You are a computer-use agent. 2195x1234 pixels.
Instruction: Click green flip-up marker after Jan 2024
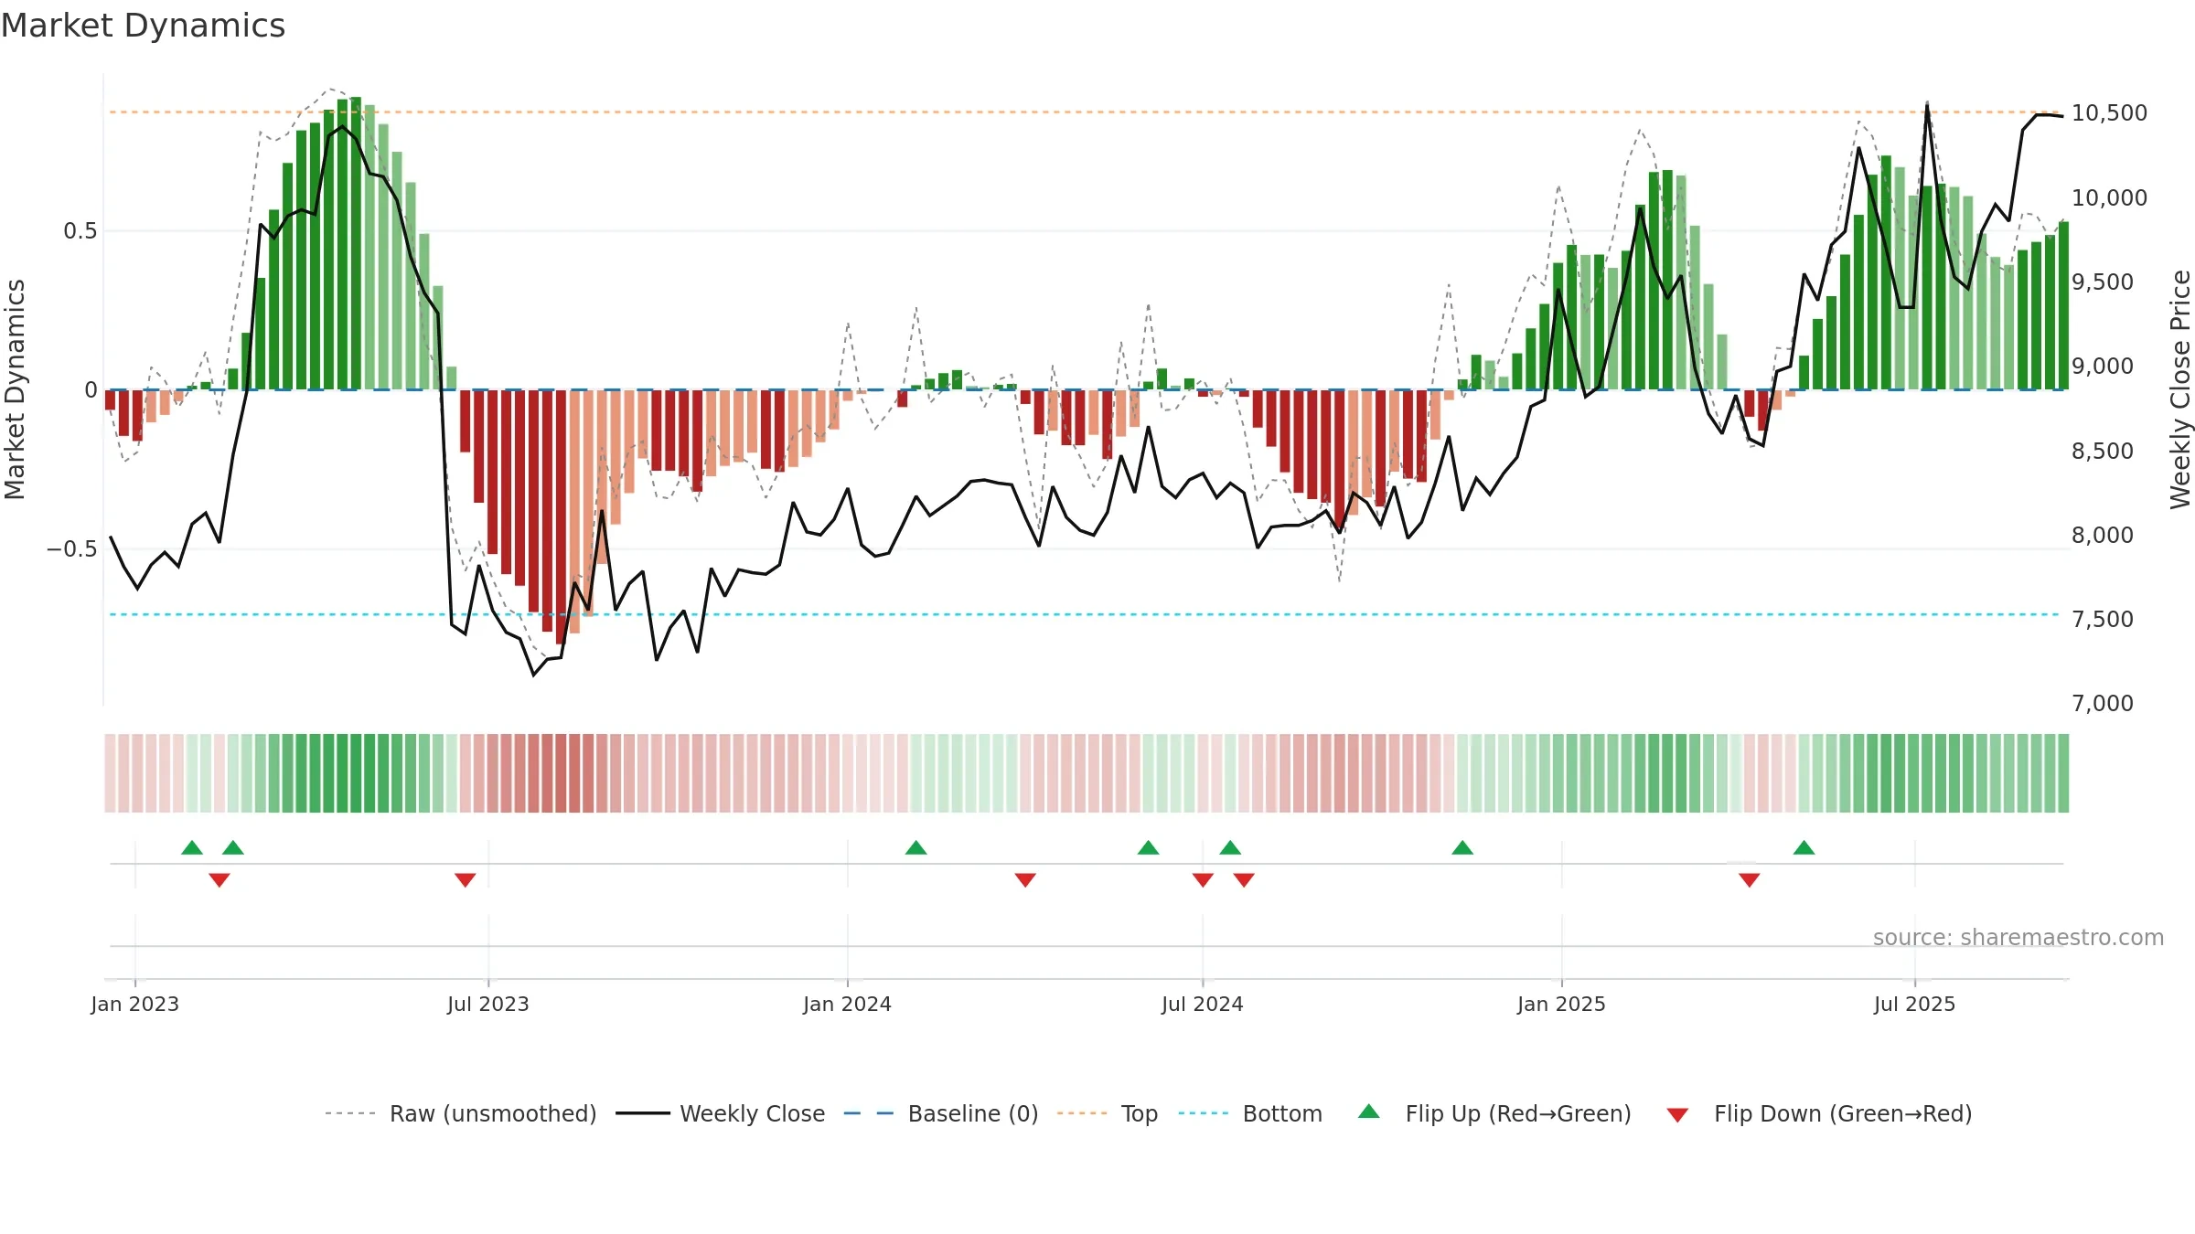coord(916,847)
